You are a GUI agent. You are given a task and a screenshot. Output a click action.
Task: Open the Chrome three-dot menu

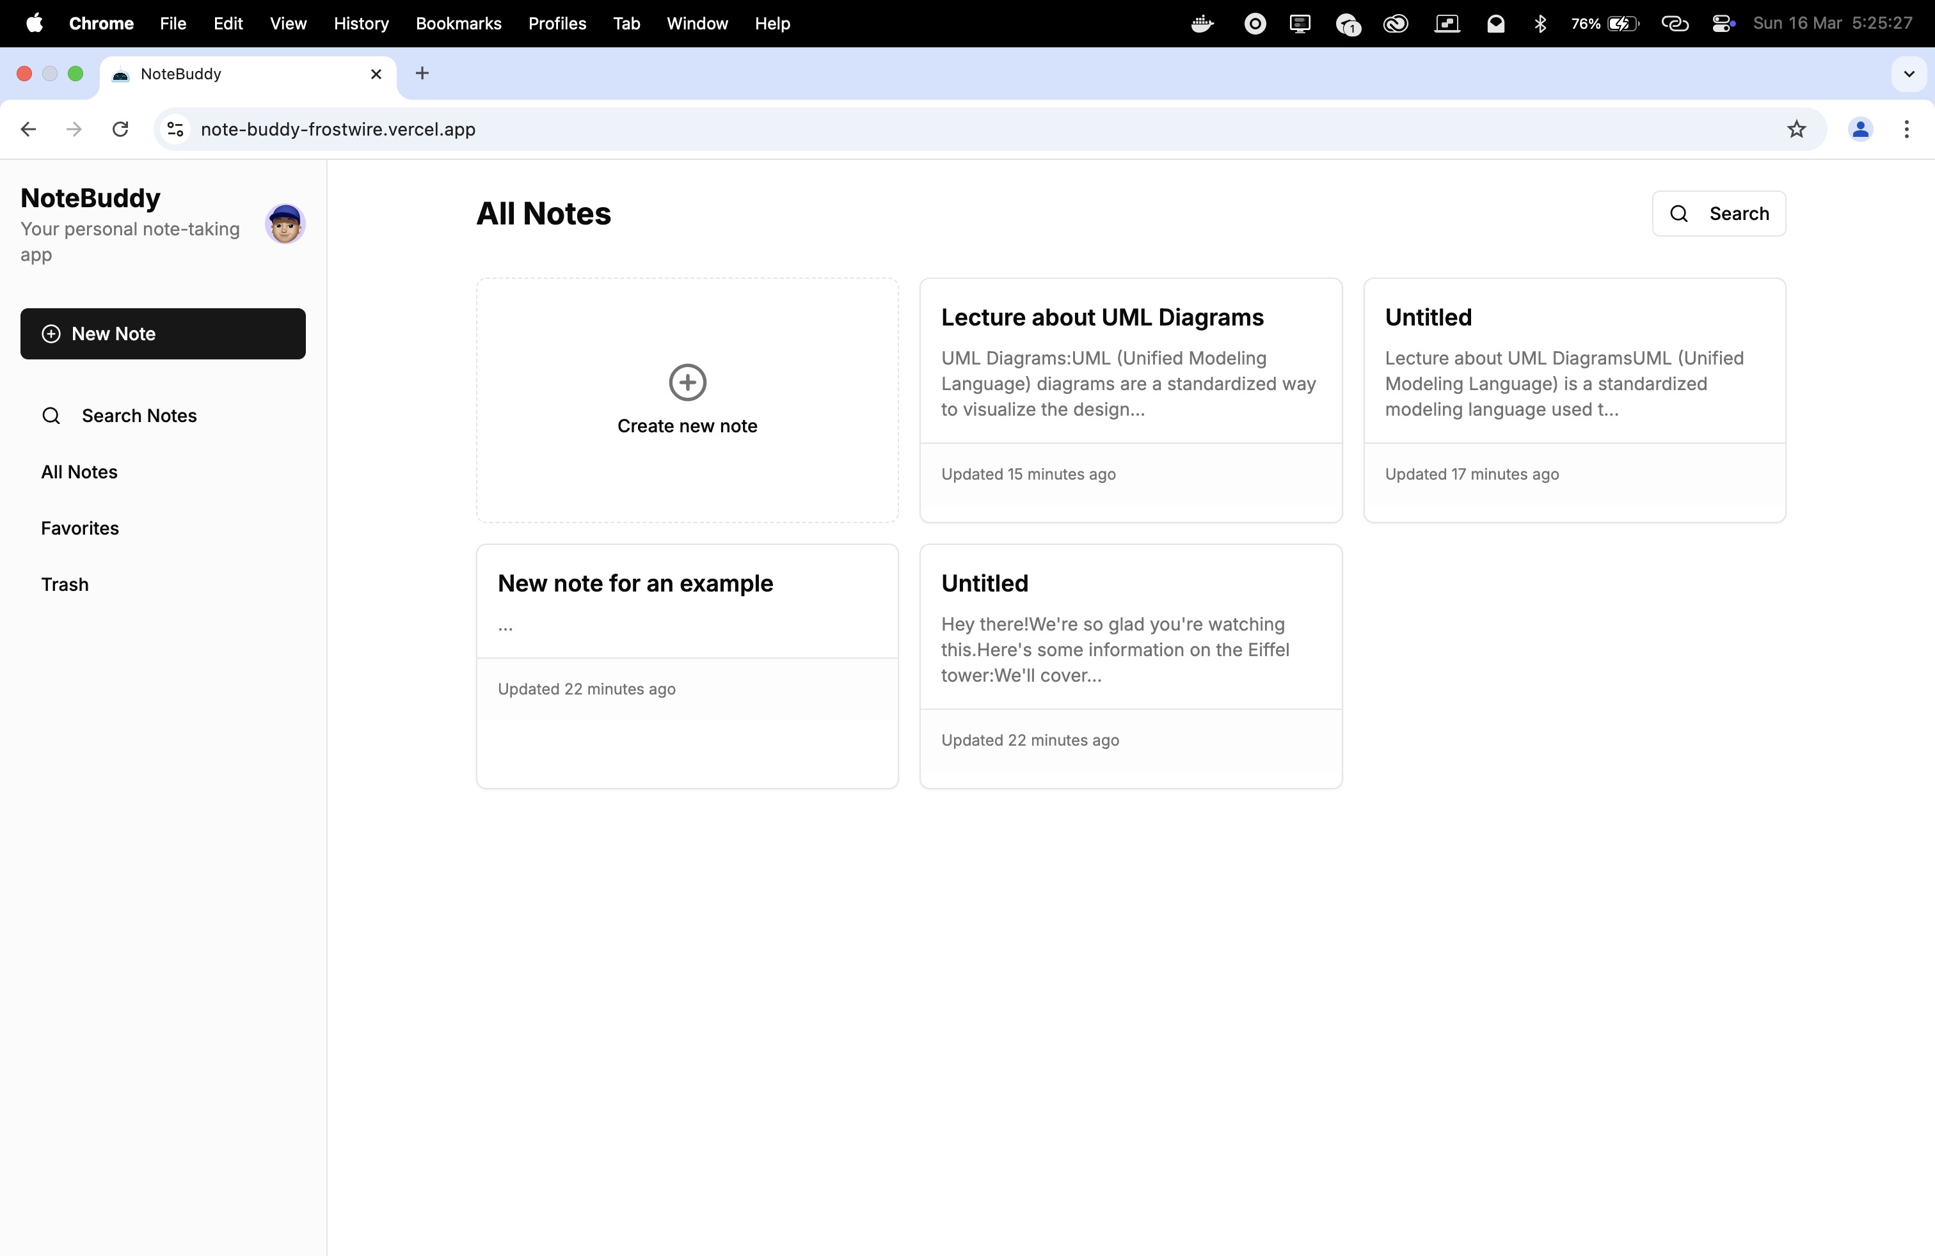(x=1907, y=129)
